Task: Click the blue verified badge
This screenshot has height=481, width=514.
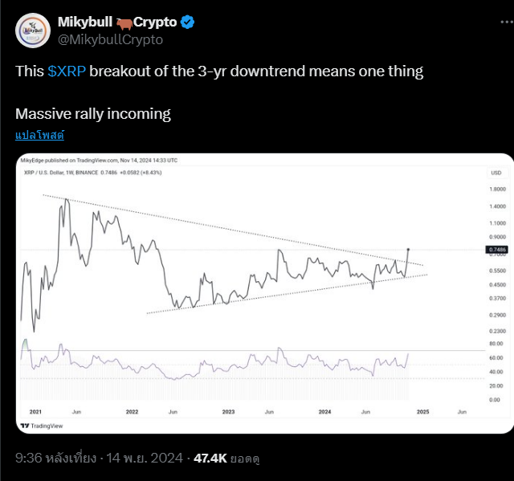Action: coord(187,22)
